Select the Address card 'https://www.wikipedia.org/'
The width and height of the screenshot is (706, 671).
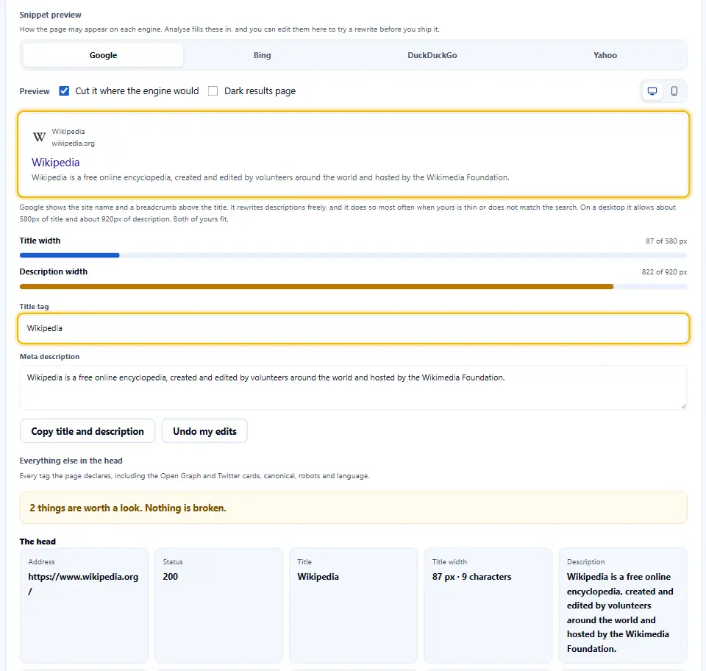[84, 606]
